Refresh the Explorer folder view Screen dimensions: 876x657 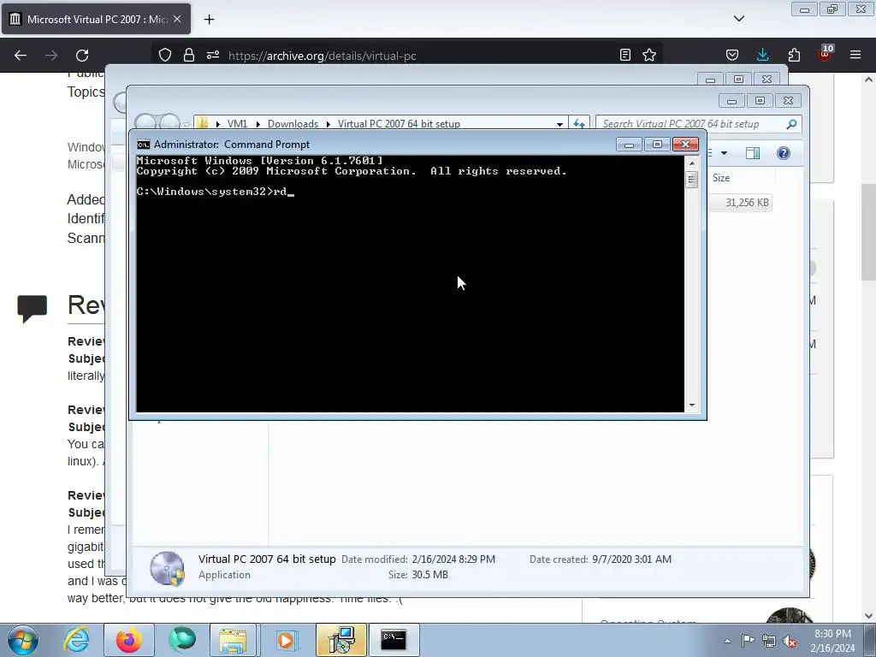point(579,124)
